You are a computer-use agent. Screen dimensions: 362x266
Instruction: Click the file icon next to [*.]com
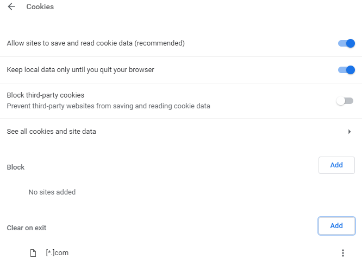[33, 253]
